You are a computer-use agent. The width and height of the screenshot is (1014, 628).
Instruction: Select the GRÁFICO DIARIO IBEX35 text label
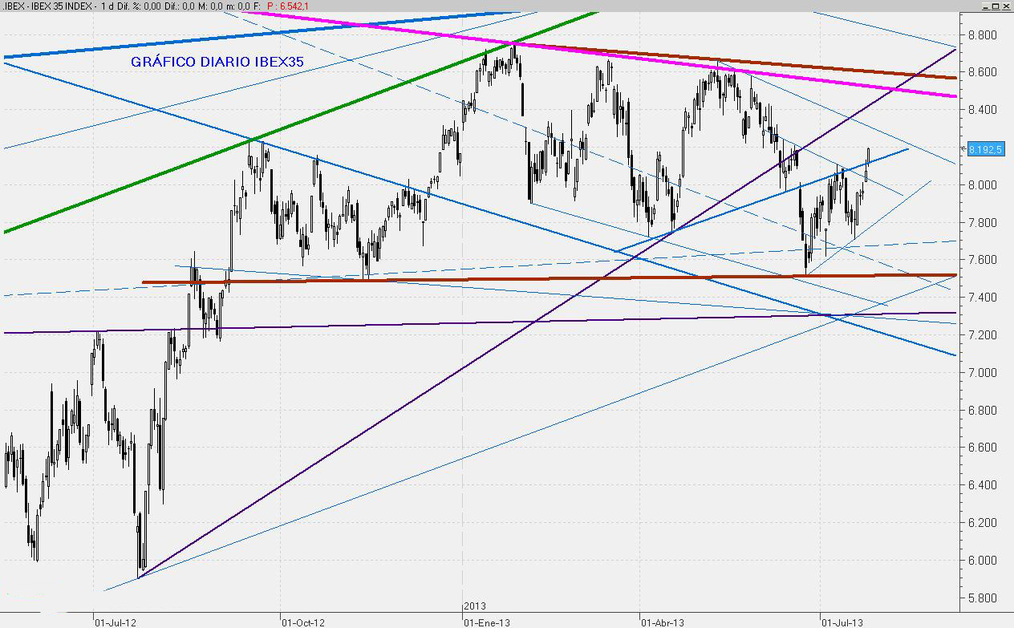(x=217, y=62)
